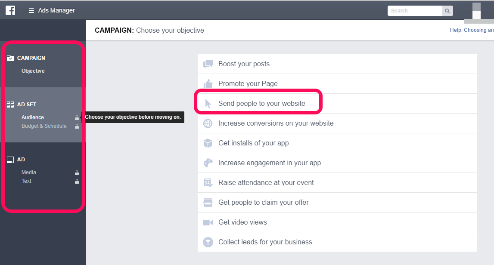Click the video camera icon for video views
494x265 pixels.
[x=208, y=222]
